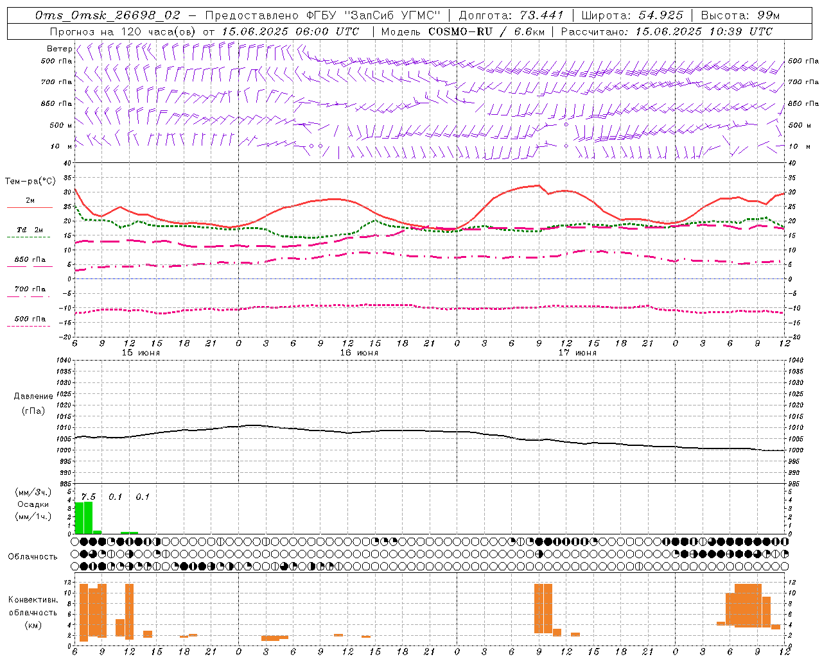Viewport: 822px width, 657px height.
Task: Click the green dashed Td 2м legend line
Action: click(x=30, y=237)
